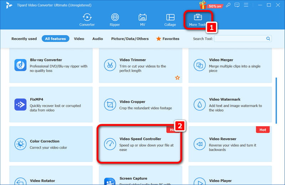This screenshot has height=185, width=285.
Task: Go to the Collage tab
Action: point(170,20)
